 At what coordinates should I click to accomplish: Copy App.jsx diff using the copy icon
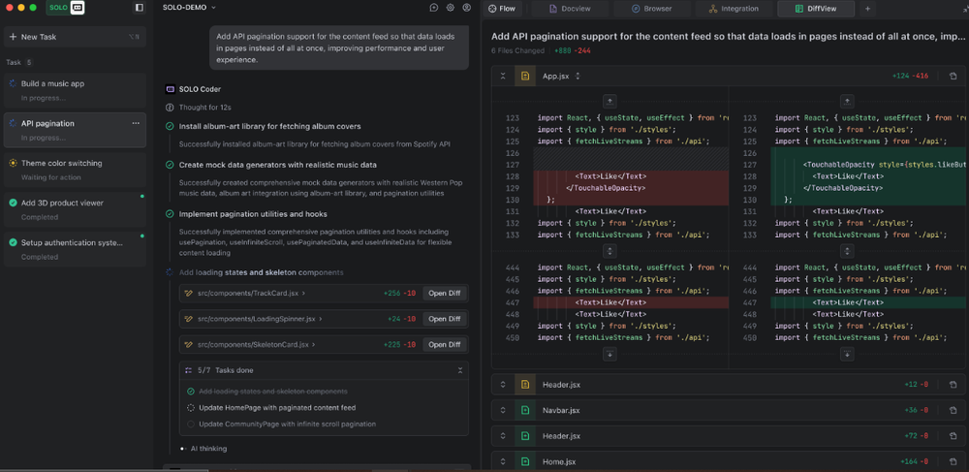click(x=953, y=76)
